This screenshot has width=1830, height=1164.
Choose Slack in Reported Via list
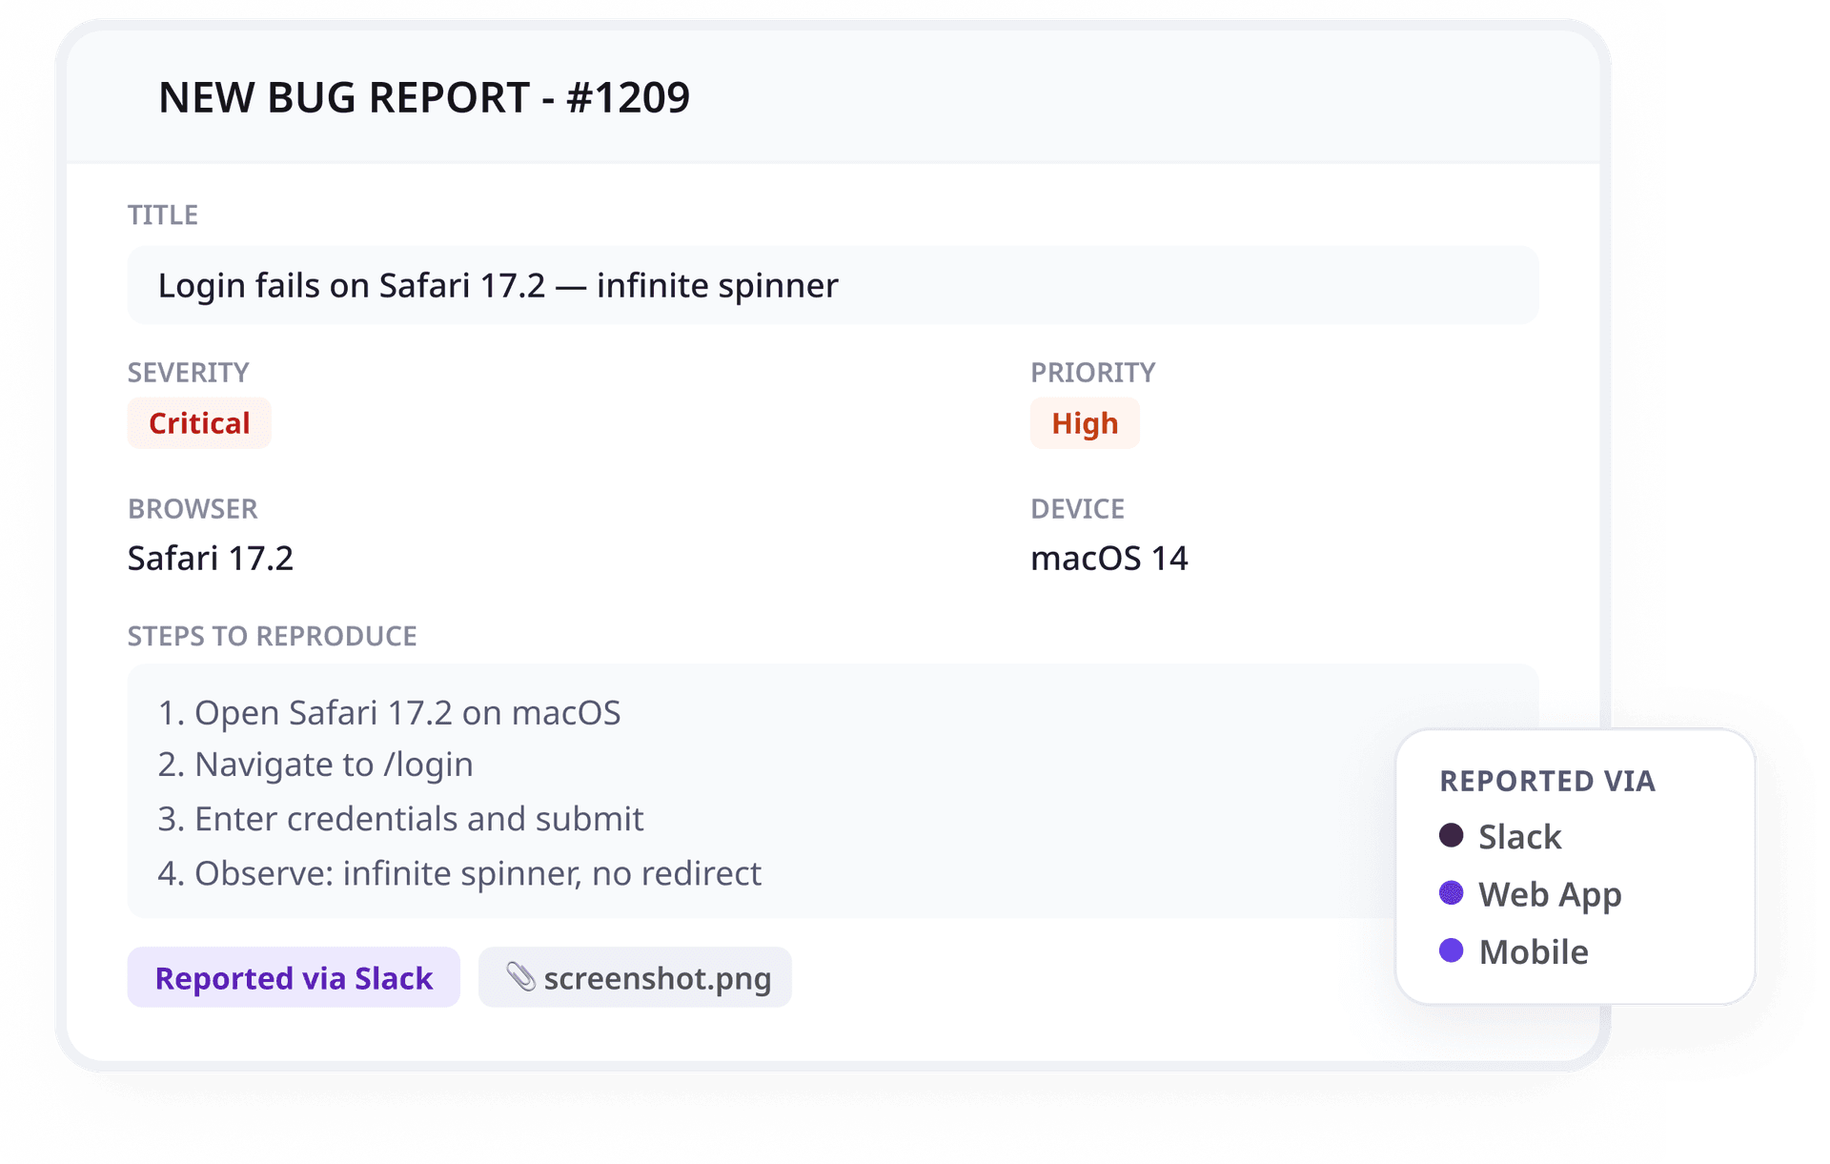[1519, 837]
